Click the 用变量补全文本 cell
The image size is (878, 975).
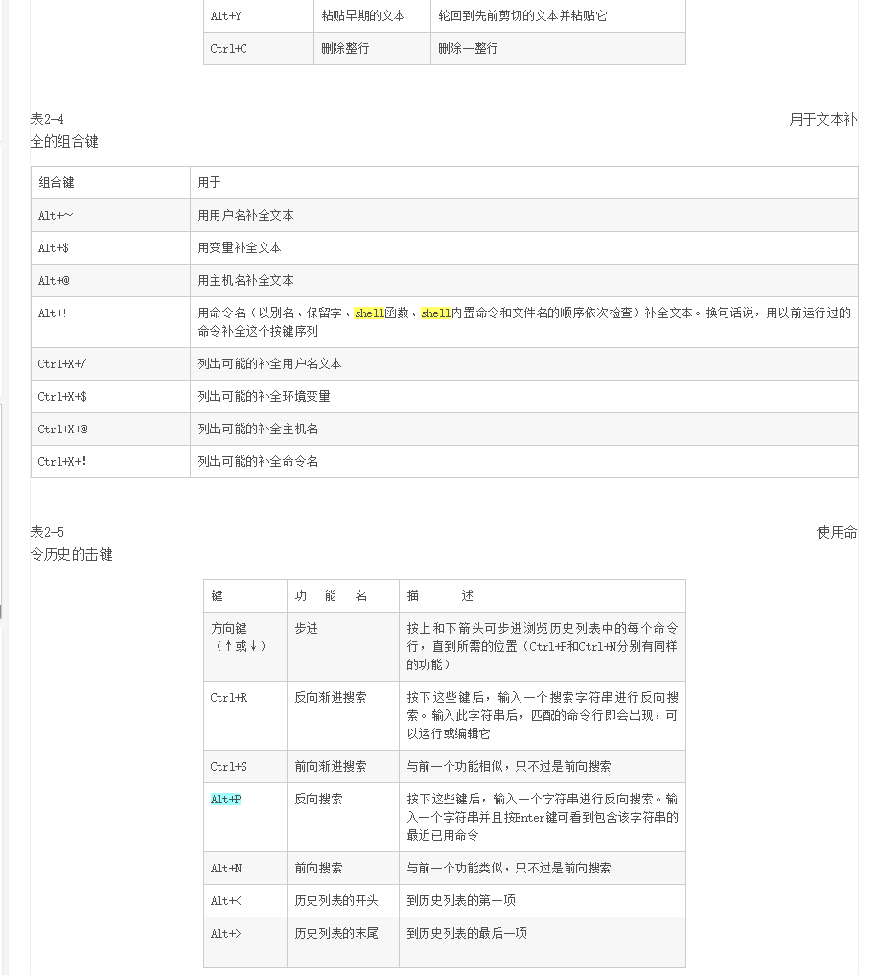(523, 248)
